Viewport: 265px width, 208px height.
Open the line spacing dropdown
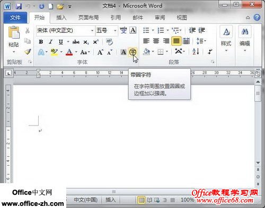[201, 41]
